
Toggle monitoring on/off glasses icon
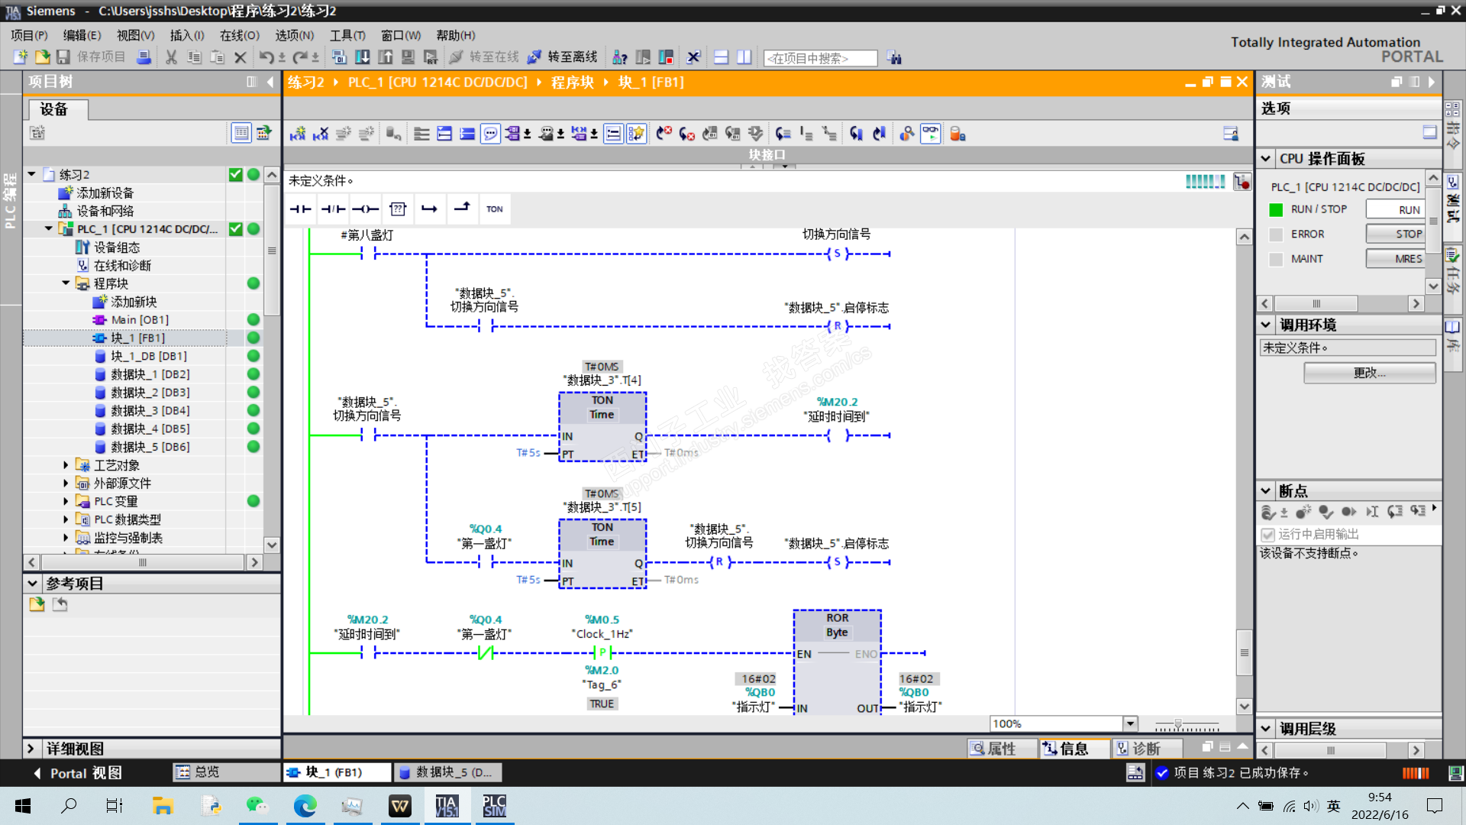point(930,134)
